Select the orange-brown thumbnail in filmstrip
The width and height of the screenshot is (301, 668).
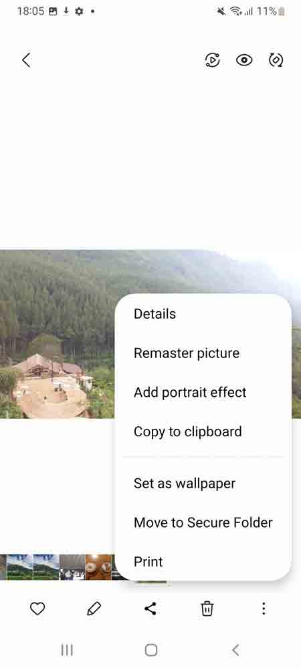98,567
